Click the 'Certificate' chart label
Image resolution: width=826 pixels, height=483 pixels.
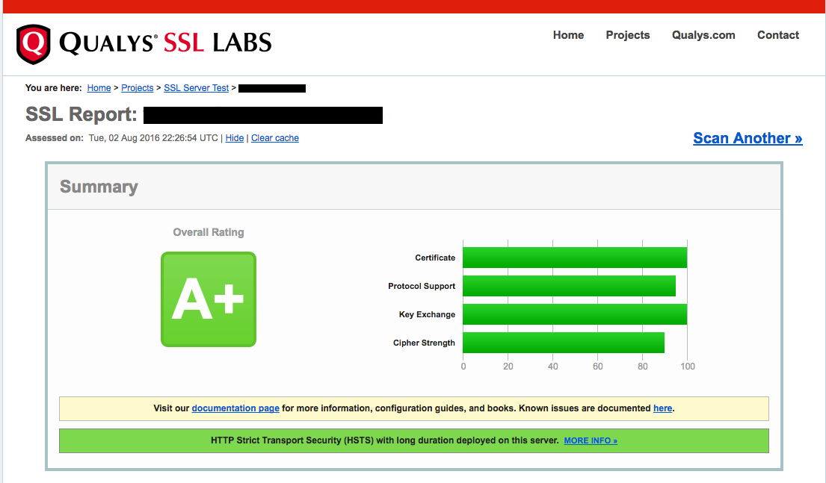435,258
